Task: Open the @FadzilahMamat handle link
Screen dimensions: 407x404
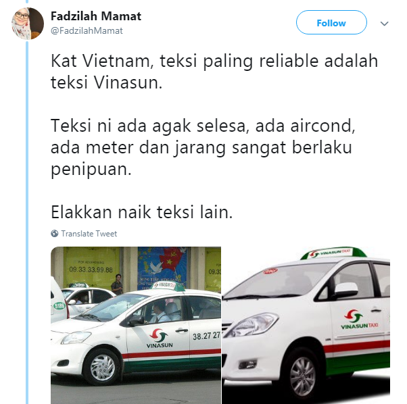Action: coord(87,30)
